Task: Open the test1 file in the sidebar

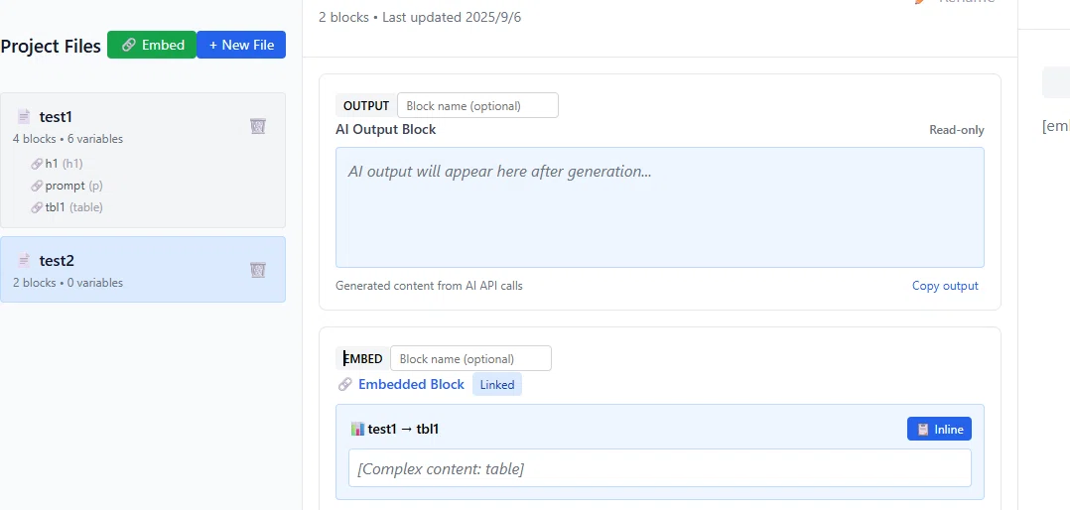Action: (x=143, y=160)
